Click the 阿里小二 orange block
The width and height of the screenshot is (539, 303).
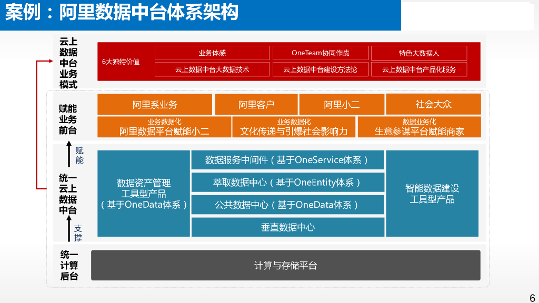(x=342, y=105)
